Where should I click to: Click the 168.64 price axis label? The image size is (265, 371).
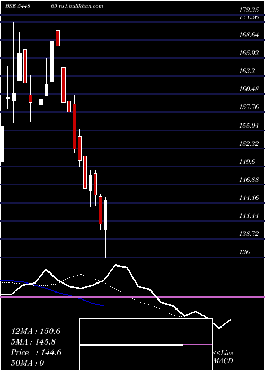click(249, 35)
